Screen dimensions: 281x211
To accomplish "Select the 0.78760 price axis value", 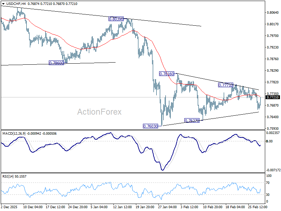I will pyautogui.click(x=273, y=59).
